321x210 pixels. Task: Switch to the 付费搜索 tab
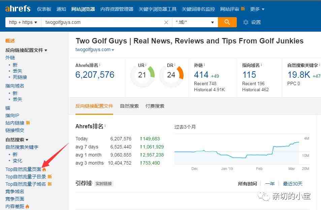[x=155, y=106]
